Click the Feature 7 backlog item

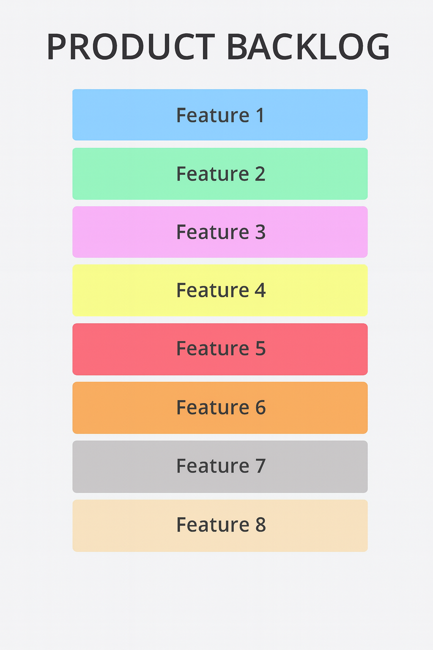220,466
